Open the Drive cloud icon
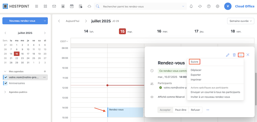 coord(89,6)
